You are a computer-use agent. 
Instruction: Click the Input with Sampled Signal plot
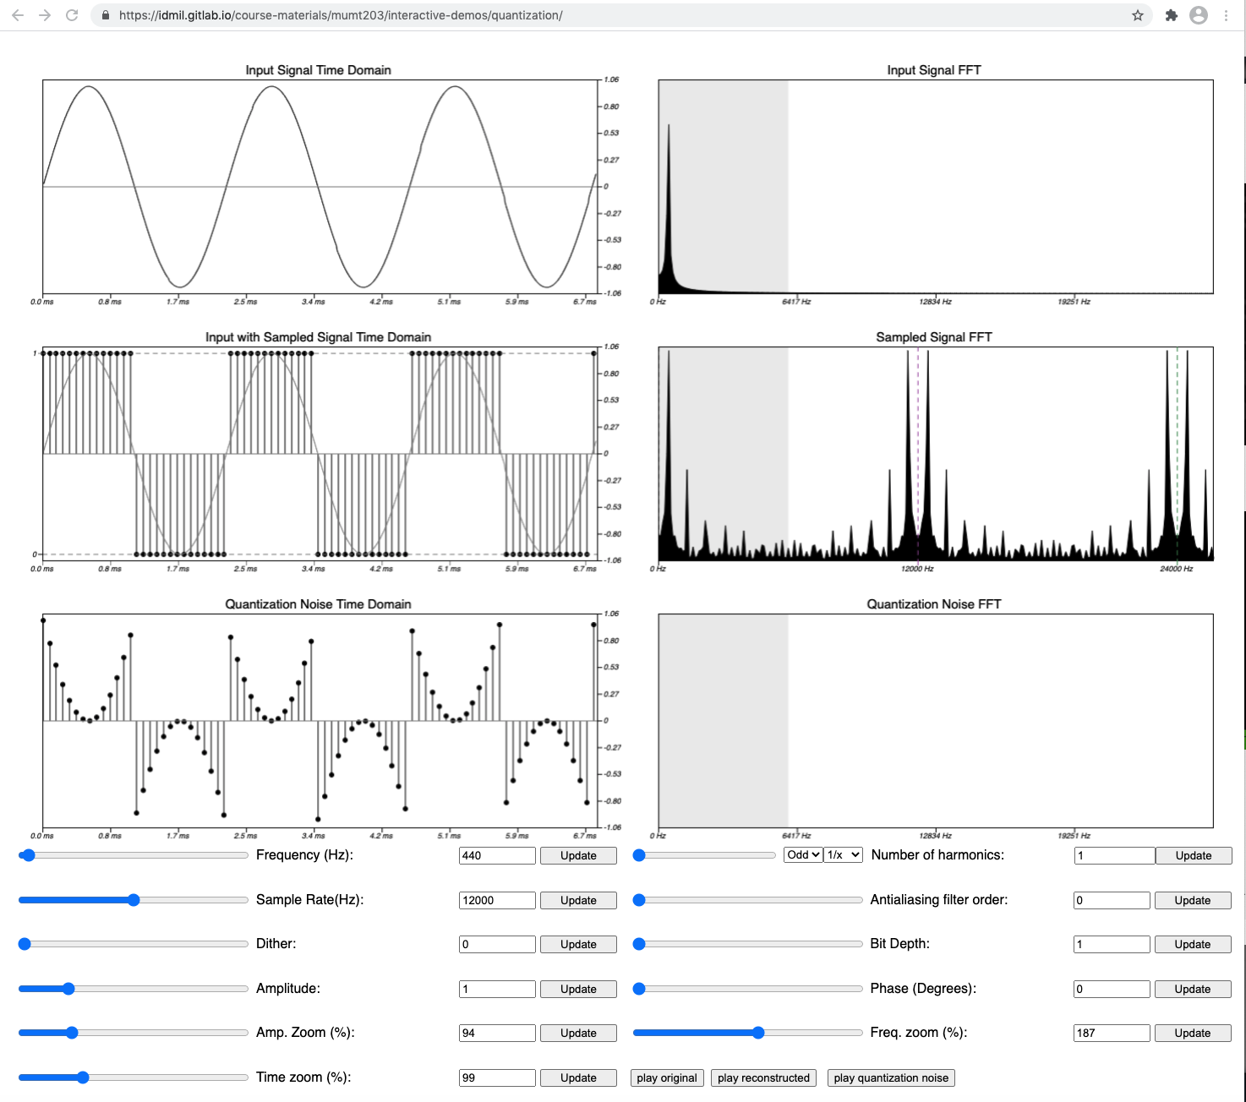pyautogui.click(x=321, y=454)
